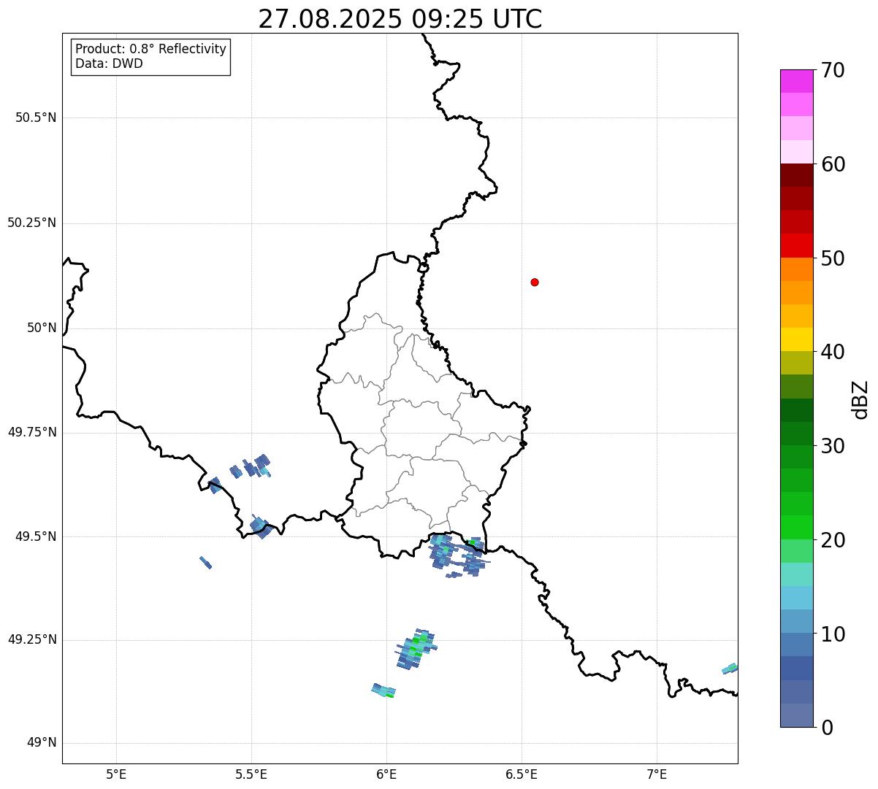Click the 5°E longitude label
Viewport: 878px width, 789px height.
pos(116,774)
